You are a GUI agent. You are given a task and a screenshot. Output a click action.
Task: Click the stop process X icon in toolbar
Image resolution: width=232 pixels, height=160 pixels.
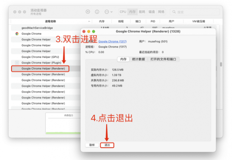[x=88, y=12]
